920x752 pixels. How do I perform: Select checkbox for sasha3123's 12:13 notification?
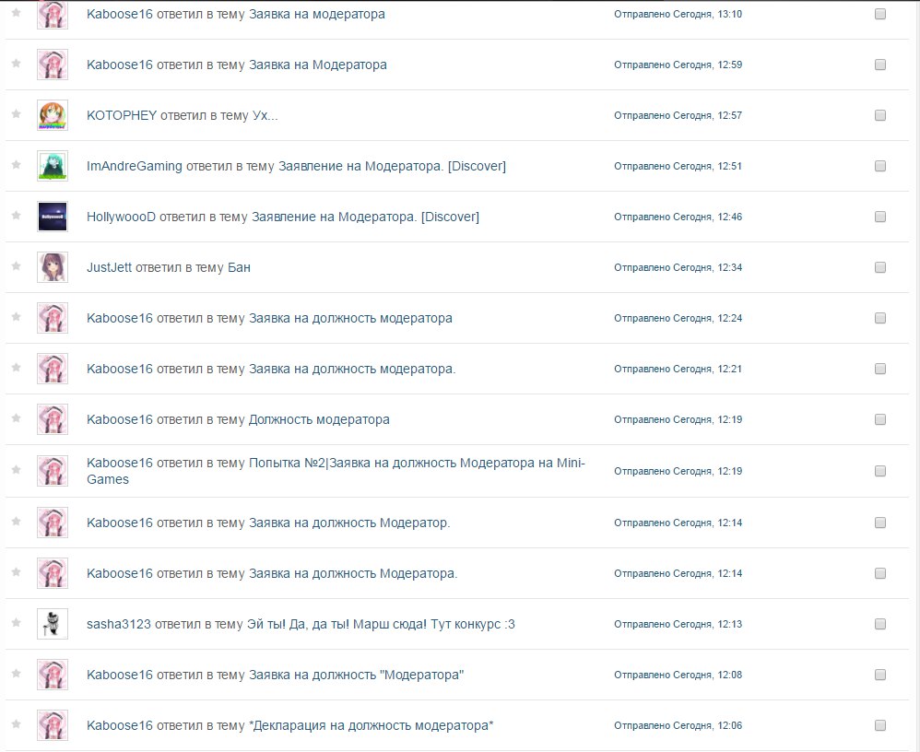pyautogui.click(x=880, y=624)
